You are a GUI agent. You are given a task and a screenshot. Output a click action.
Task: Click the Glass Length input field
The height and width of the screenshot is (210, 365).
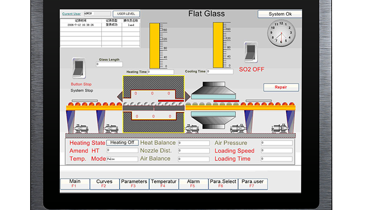tap(110, 64)
